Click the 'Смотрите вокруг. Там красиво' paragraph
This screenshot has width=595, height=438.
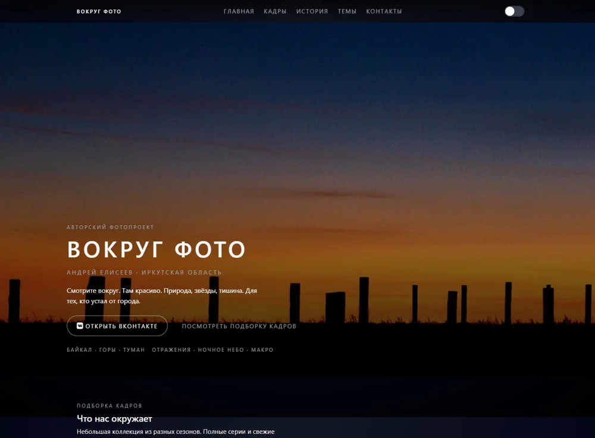pyautogui.click(x=162, y=296)
